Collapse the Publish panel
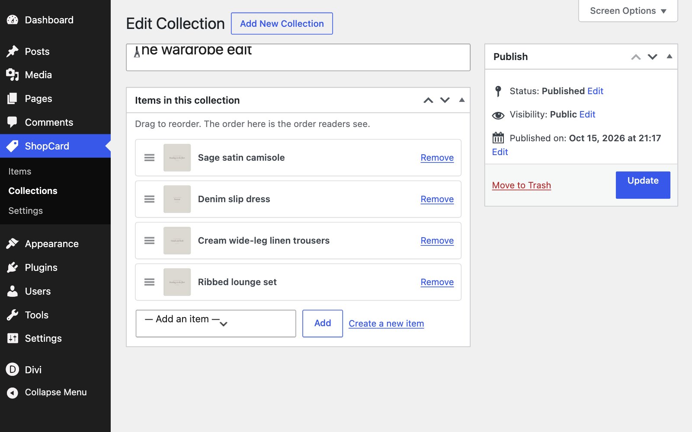The width and height of the screenshot is (692, 432). click(670, 56)
